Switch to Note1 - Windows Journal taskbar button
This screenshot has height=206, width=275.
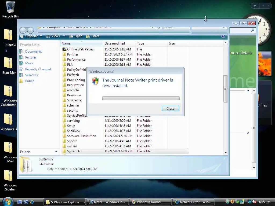(107, 202)
